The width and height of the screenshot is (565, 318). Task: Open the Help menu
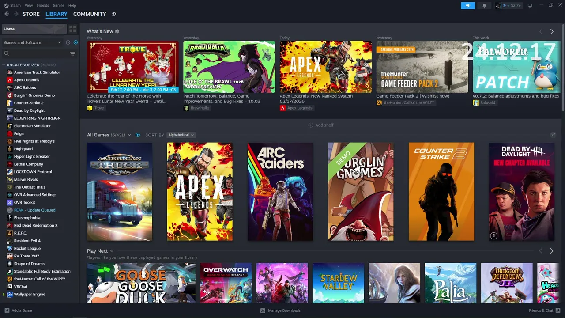tap(72, 5)
